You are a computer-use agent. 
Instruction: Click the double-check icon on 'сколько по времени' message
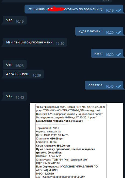119,10
